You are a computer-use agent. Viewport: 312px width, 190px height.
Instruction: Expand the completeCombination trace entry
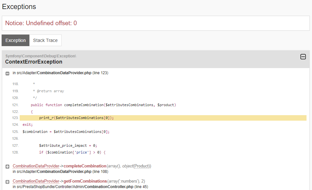(7, 166)
